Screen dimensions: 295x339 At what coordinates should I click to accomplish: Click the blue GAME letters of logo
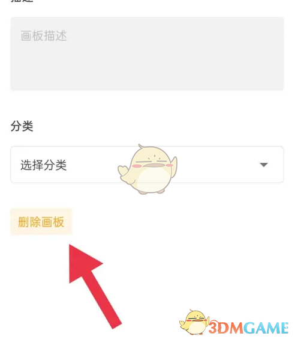click(x=266, y=328)
